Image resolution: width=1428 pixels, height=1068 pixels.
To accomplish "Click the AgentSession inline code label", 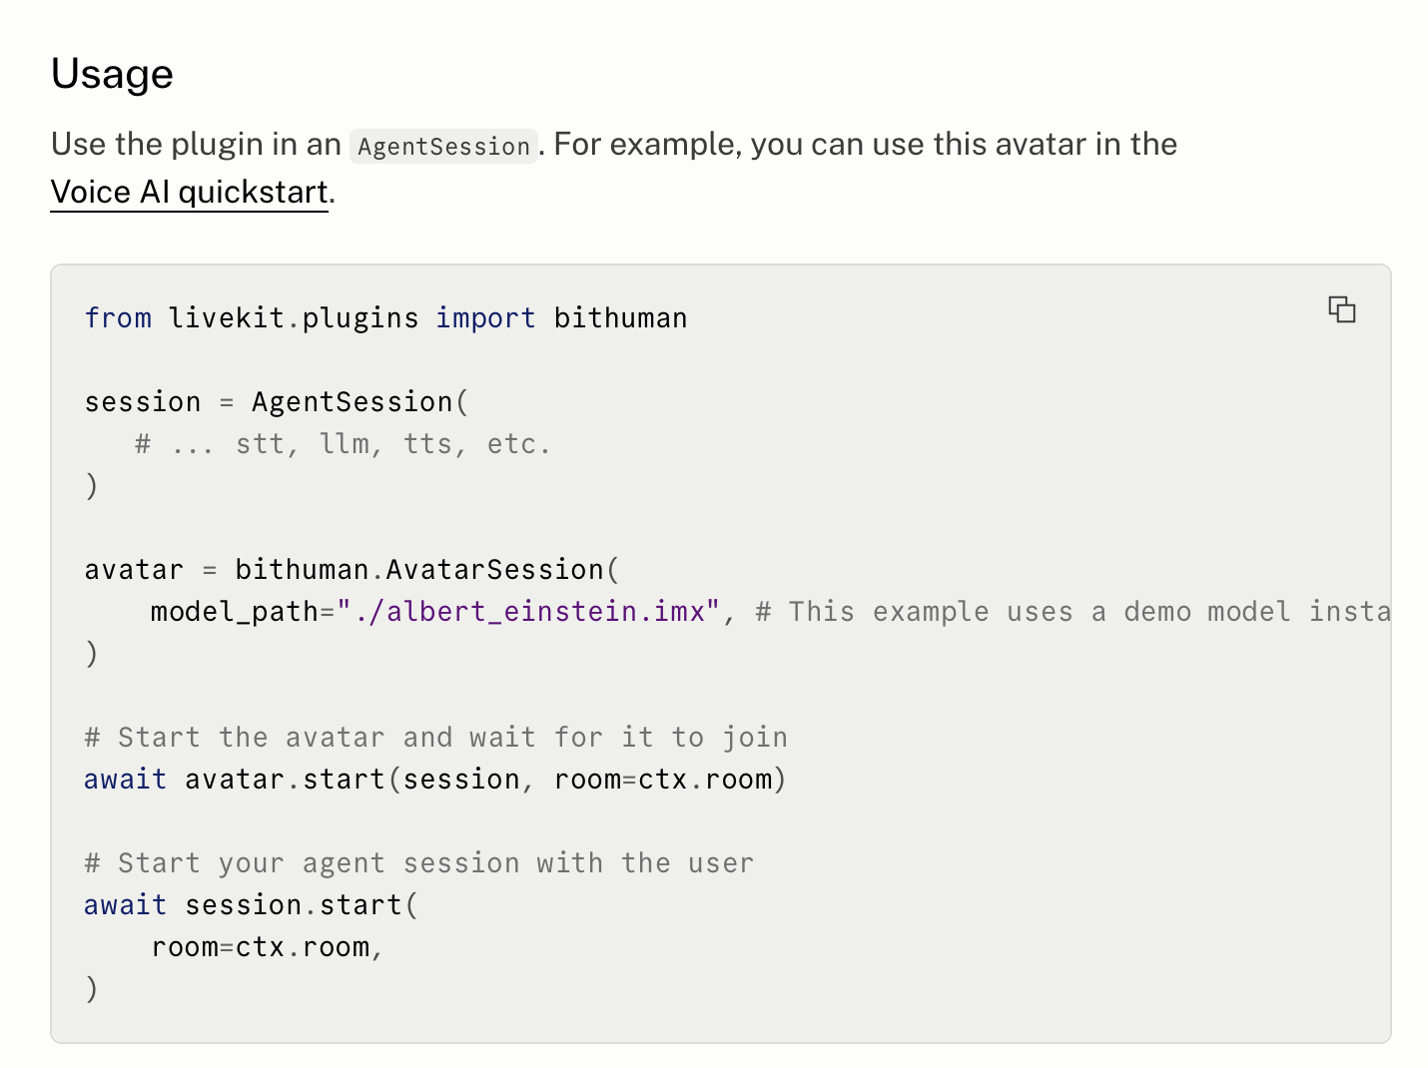I will (444, 146).
